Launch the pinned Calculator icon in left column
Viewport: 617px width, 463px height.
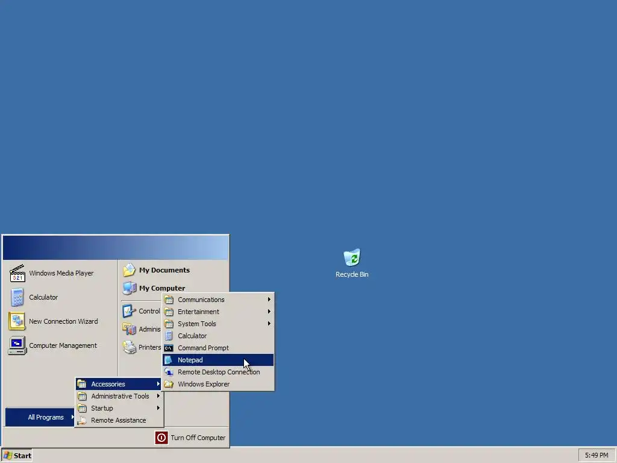tap(17, 297)
